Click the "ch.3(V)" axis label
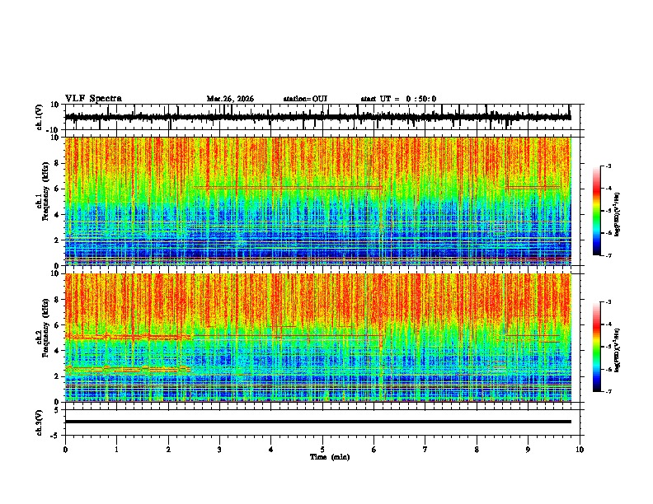The width and height of the screenshot is (653, 504). [x=40, y=422]
